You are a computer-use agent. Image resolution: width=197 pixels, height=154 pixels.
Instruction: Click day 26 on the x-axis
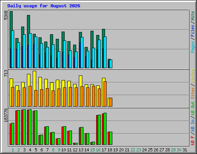click(x=156, y=150)
